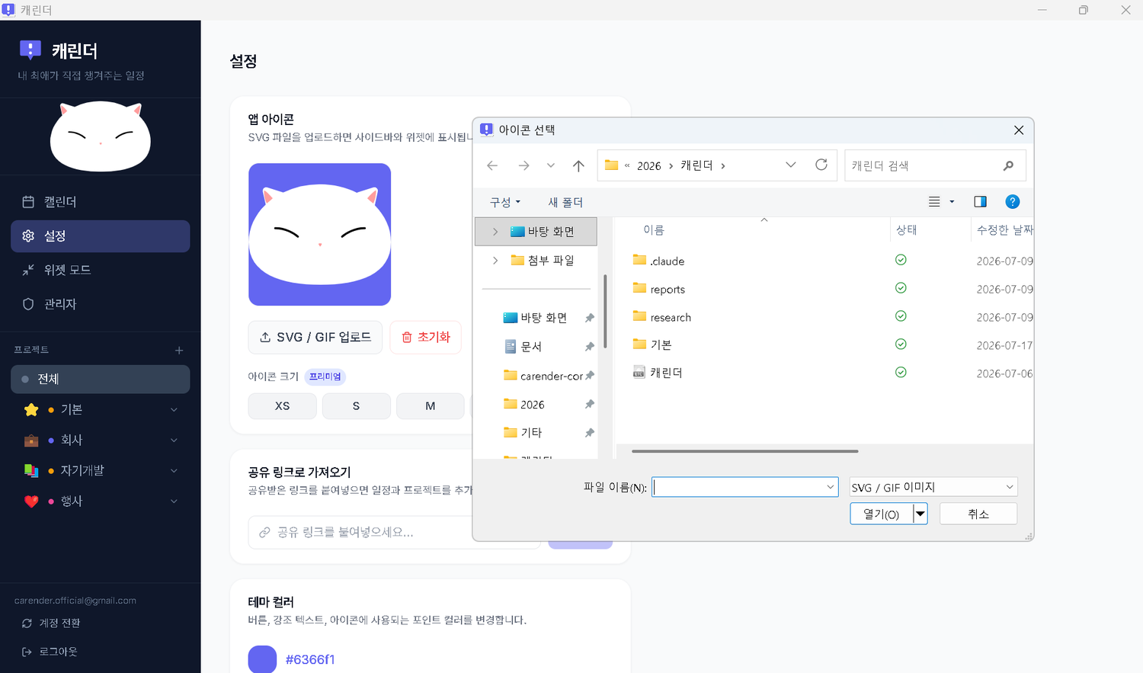Expand the 회사 project chevron
The image size is (1143, 673).
pyautogui.click(x=174, y=441)
